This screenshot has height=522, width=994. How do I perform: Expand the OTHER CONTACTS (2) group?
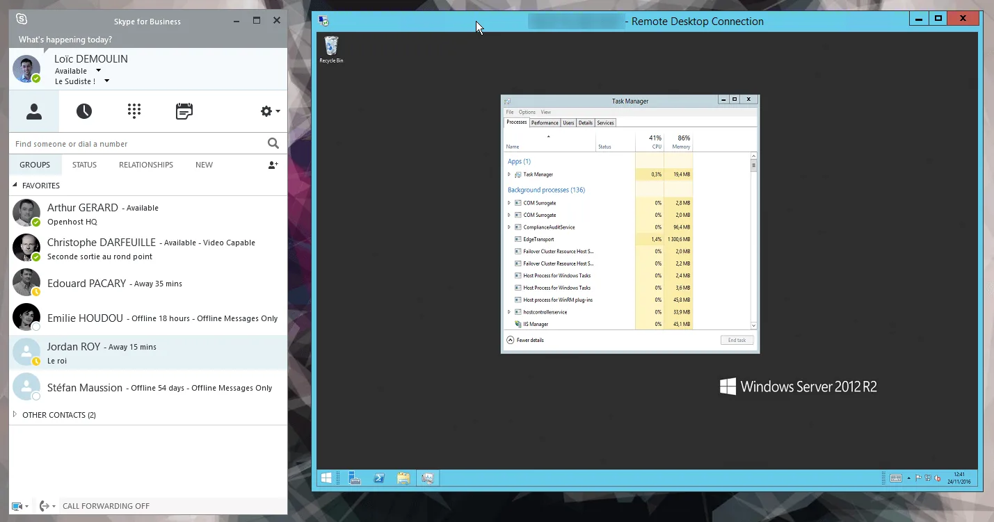(x=15, y=414)
